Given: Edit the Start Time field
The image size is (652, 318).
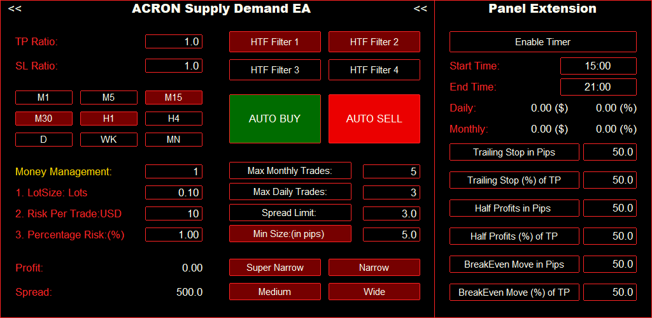Looking at the screenshot, I should coord(599,66).
